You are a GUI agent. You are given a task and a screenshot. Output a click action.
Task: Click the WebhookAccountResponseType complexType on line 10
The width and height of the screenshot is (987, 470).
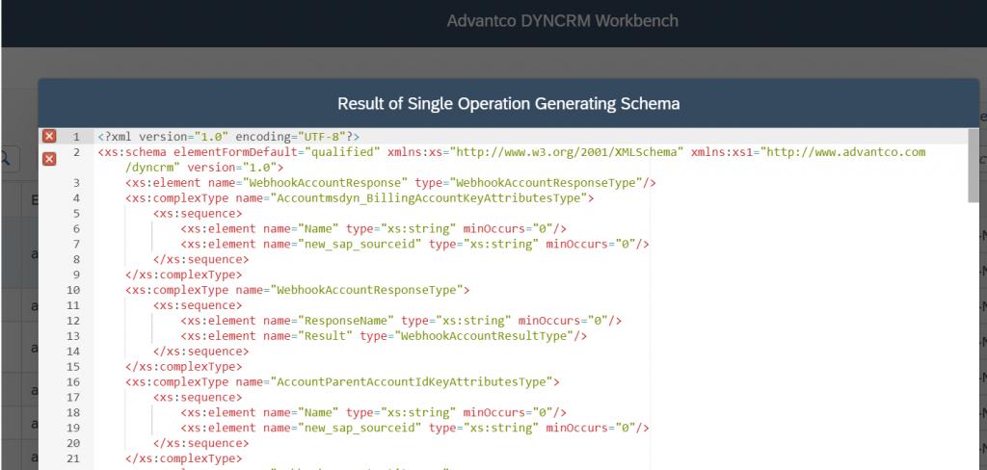[x=298, y=290]
